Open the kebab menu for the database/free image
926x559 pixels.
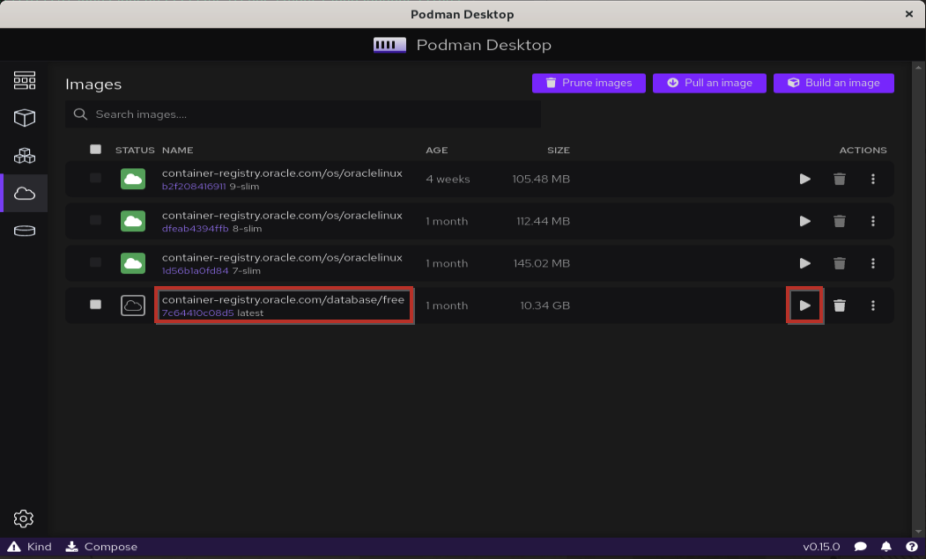click(873, 305)
